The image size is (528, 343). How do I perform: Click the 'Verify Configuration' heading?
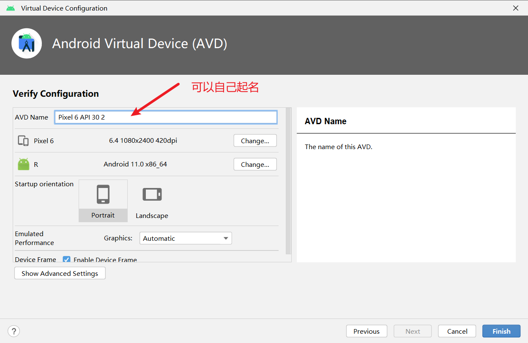(56, 94)
